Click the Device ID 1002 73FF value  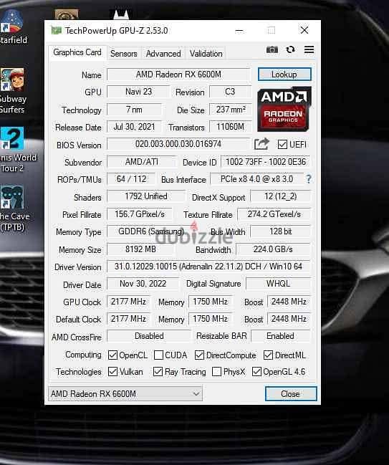click(265, 162)
